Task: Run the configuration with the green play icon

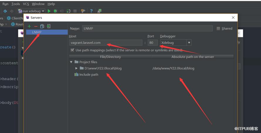Action: coord(49,11)
